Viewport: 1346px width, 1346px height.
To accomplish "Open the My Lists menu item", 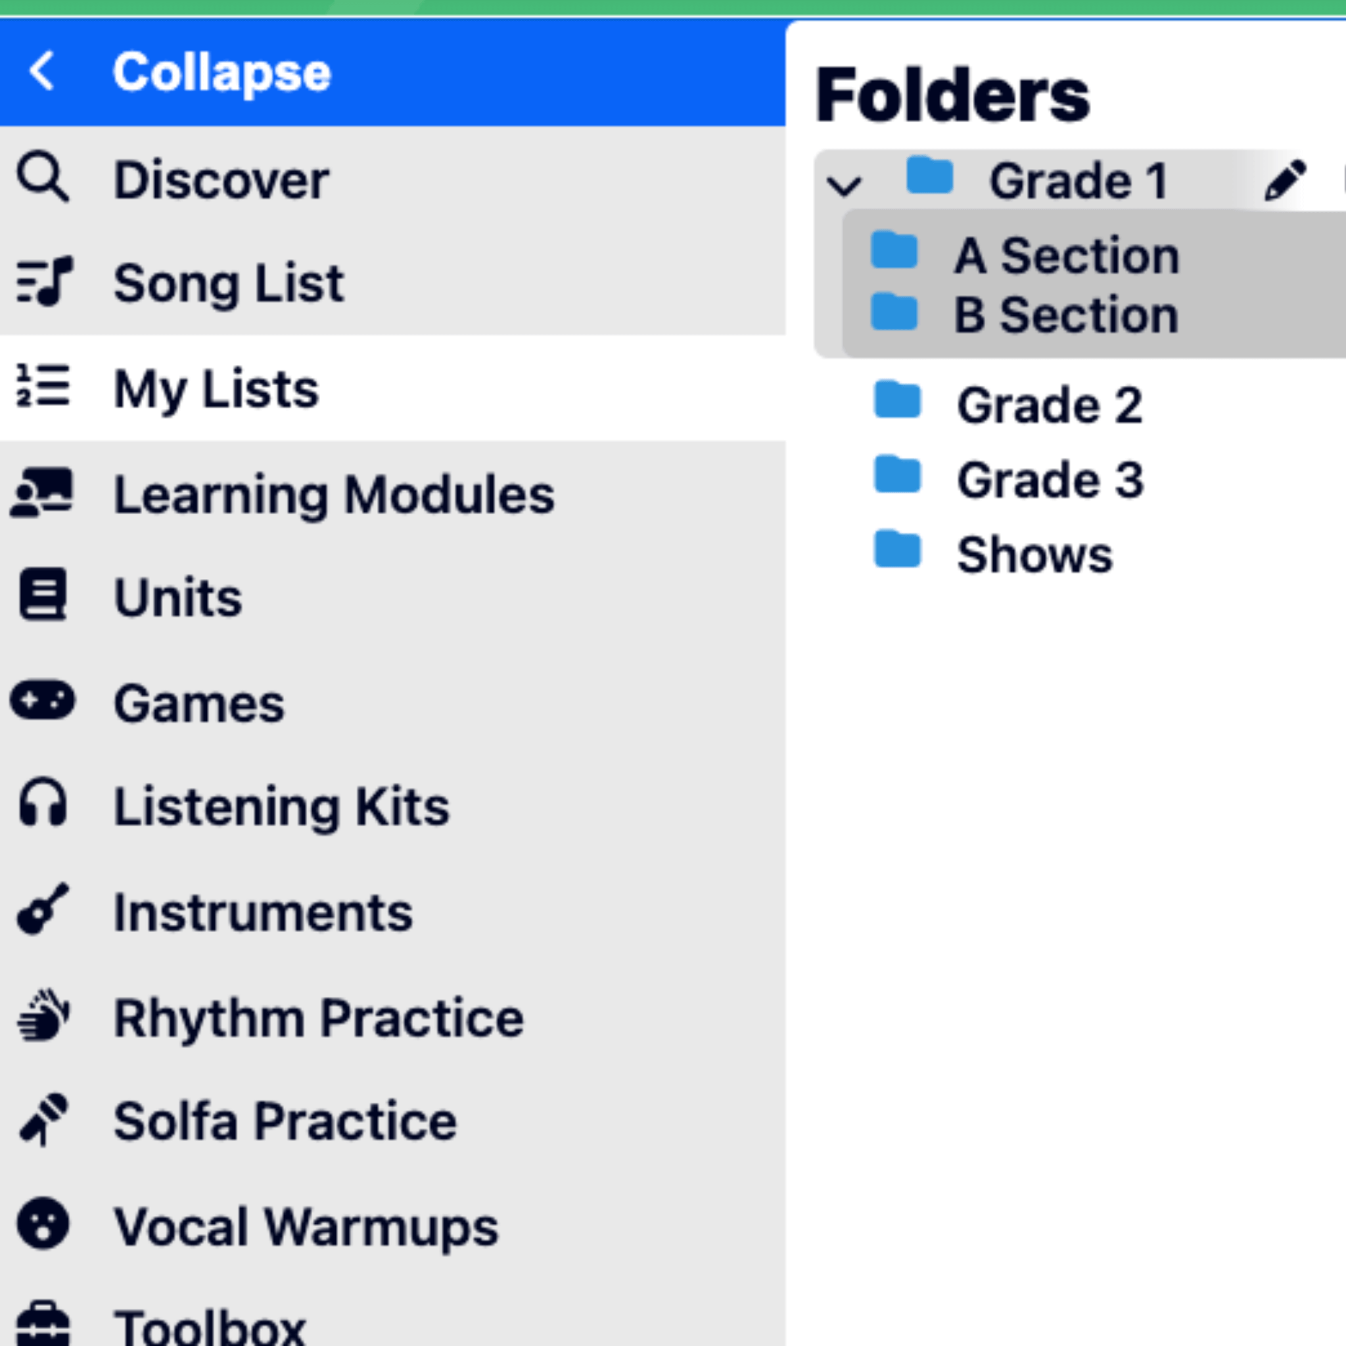I will pos(216,388).
